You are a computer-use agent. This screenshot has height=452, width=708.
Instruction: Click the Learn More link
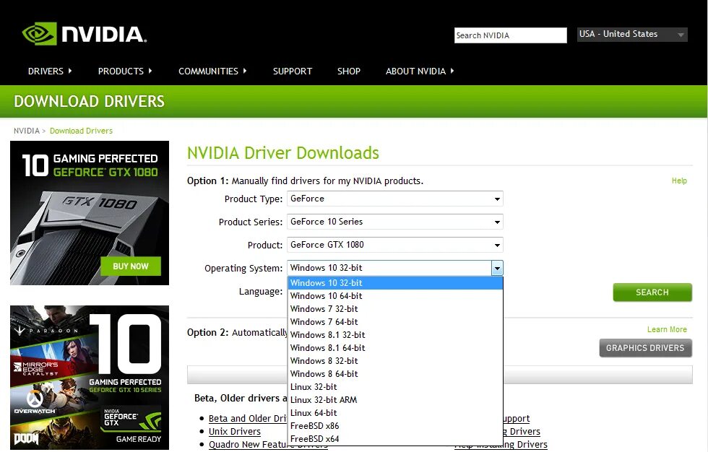tap(667, 330)
